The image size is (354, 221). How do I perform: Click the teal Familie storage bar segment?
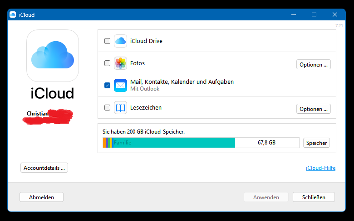pos(174,143)
